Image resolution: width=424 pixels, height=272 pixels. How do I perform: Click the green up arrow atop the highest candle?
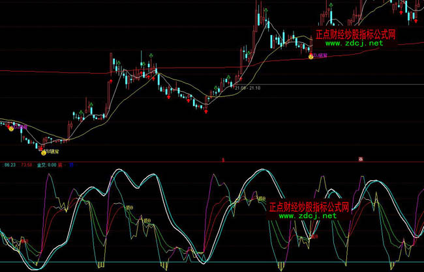(x=266, y=10)
